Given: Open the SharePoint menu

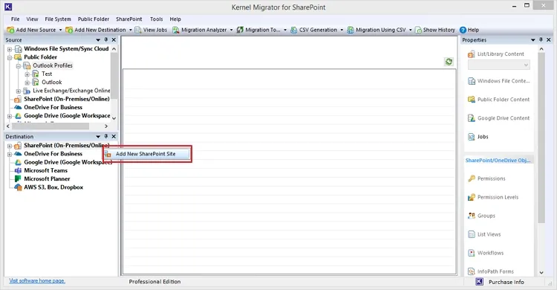Looking at the screenshot, I should point(129,19).
